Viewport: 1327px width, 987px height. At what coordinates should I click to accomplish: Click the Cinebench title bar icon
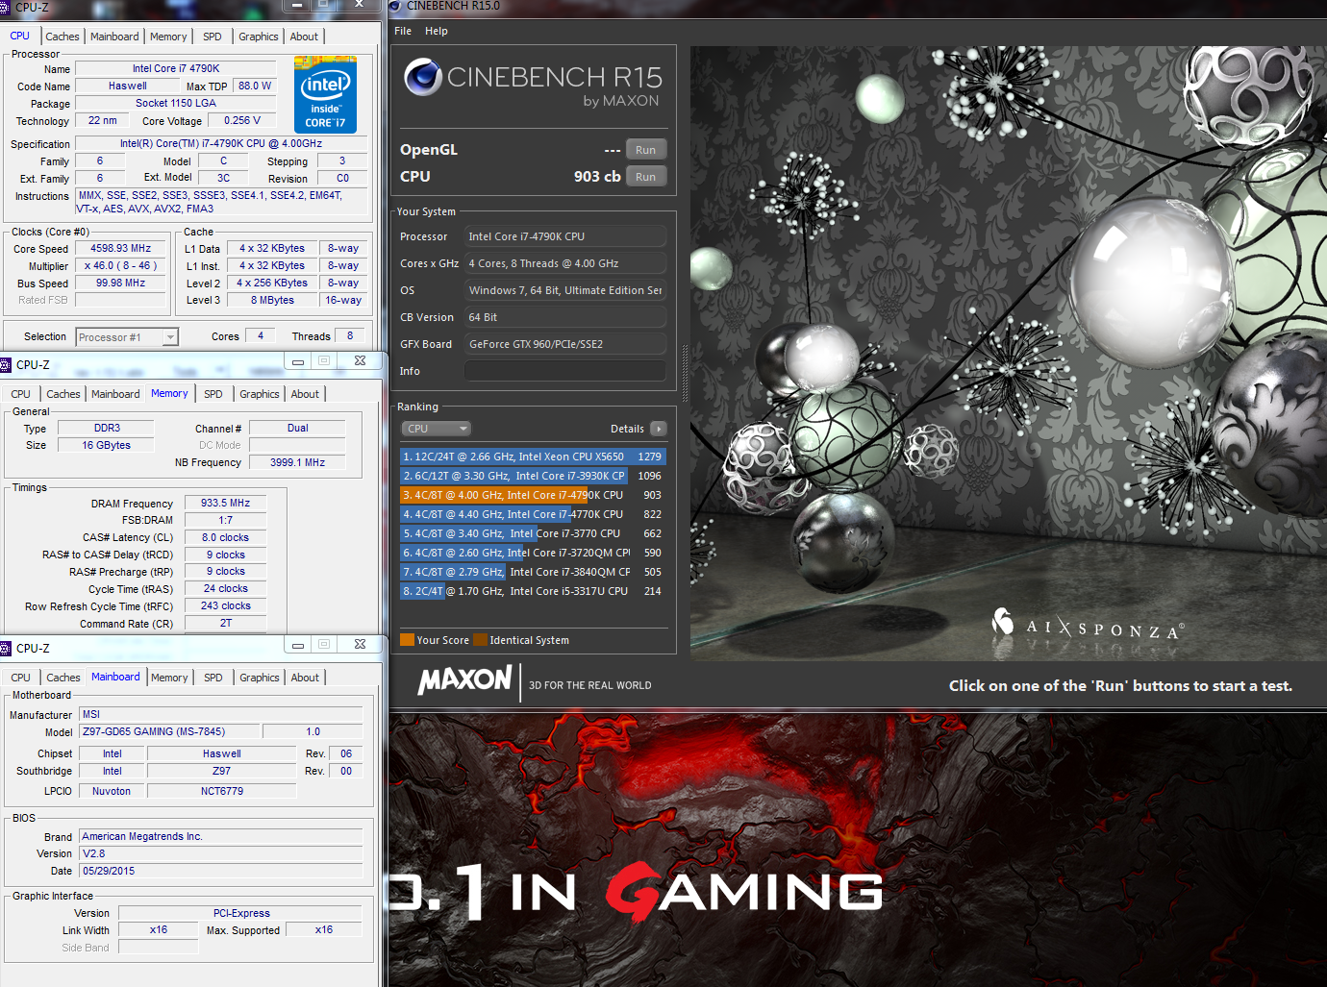click(394, 6)
